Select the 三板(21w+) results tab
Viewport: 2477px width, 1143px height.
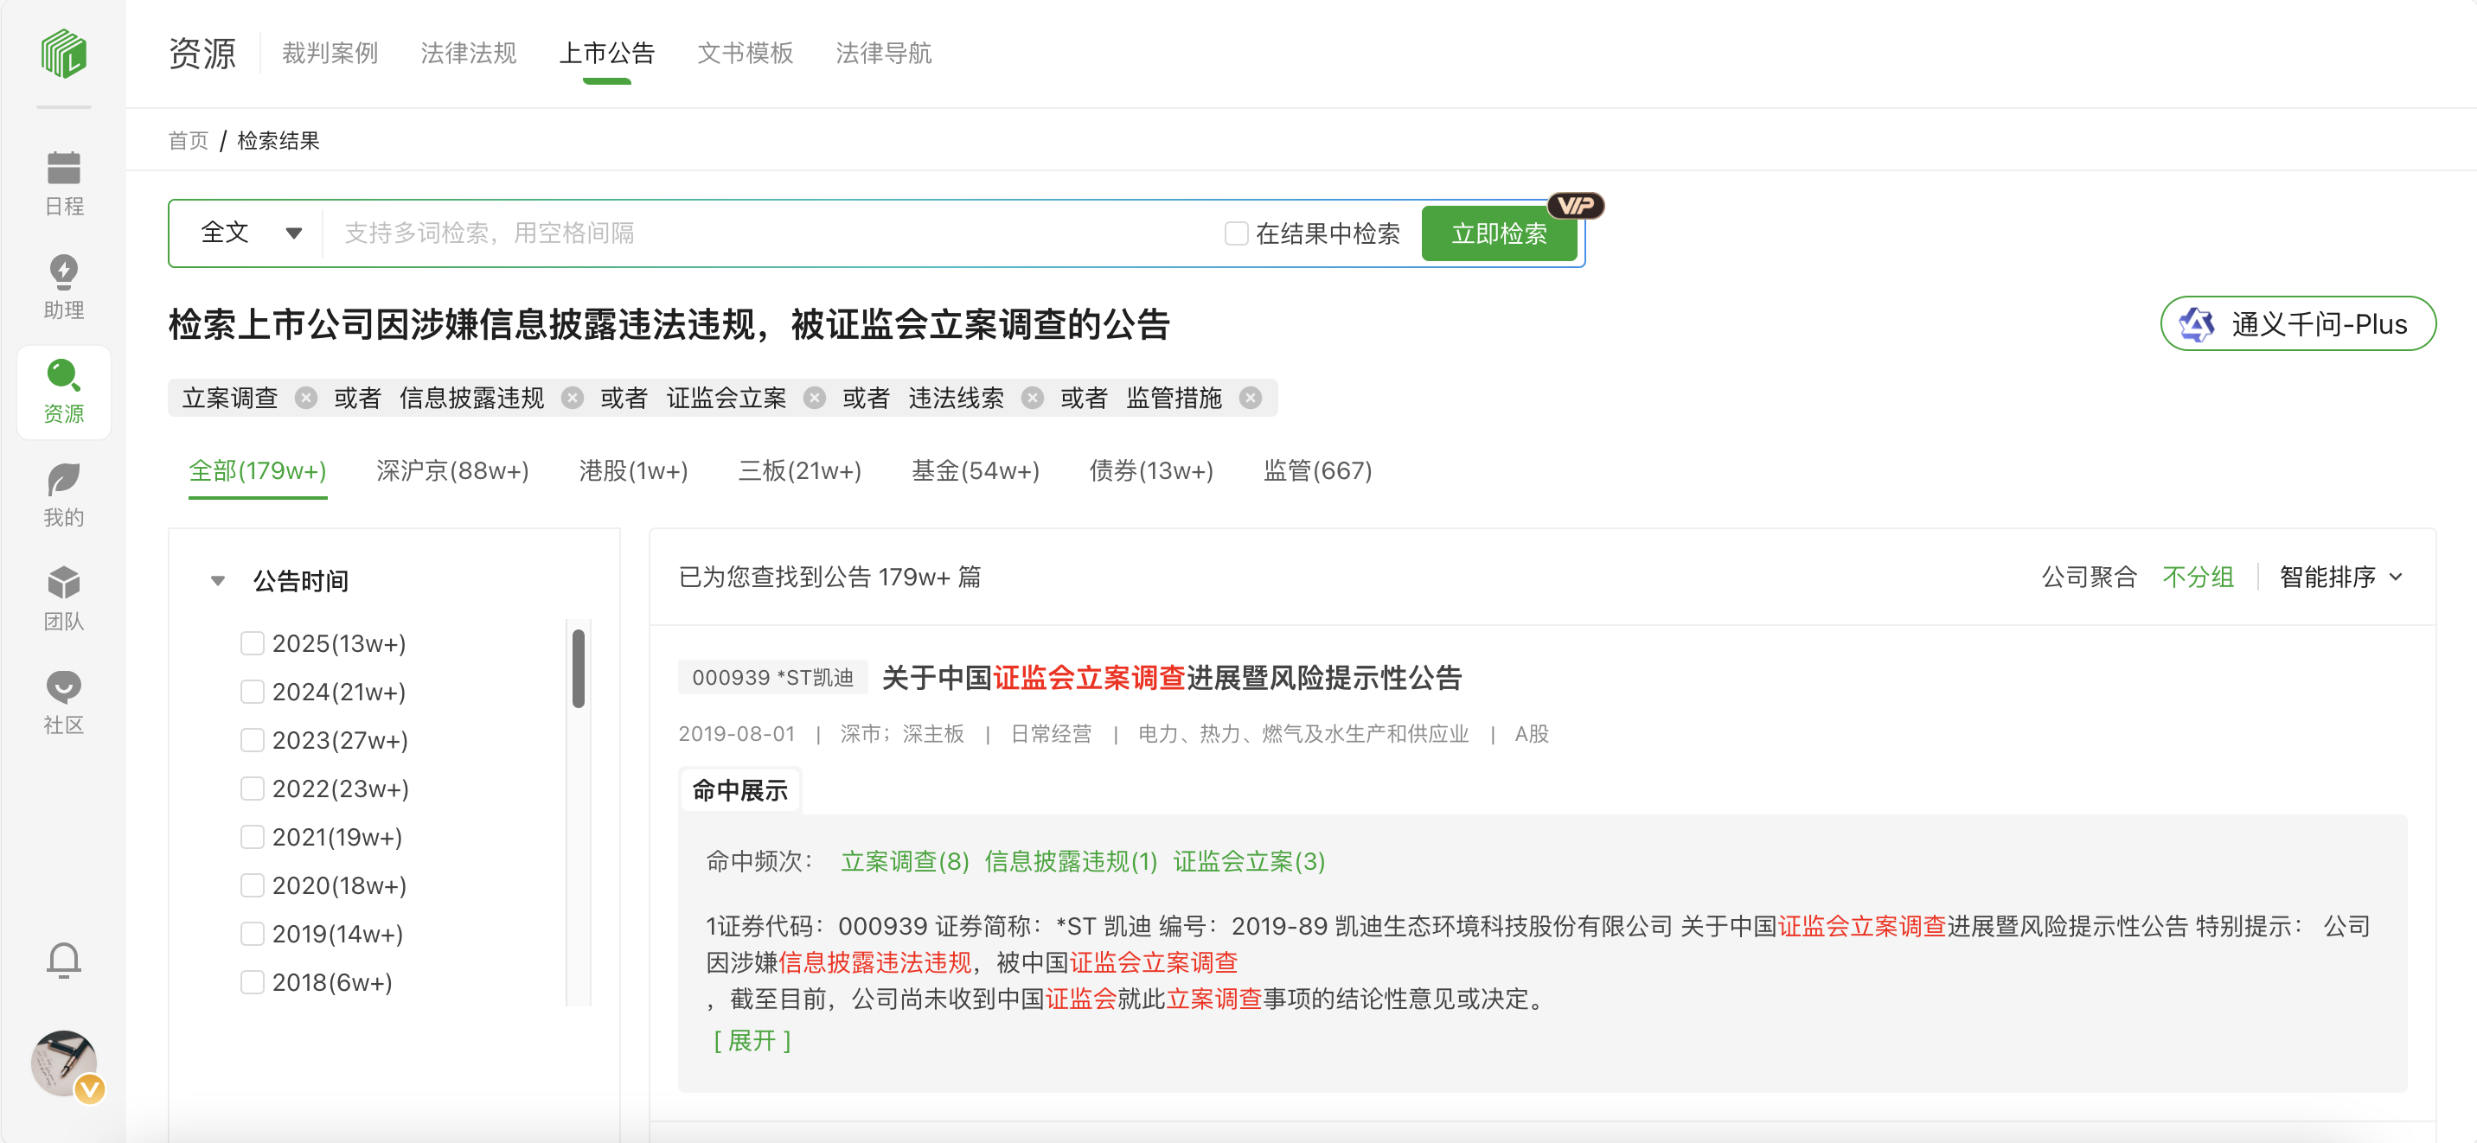coord(800,471)
